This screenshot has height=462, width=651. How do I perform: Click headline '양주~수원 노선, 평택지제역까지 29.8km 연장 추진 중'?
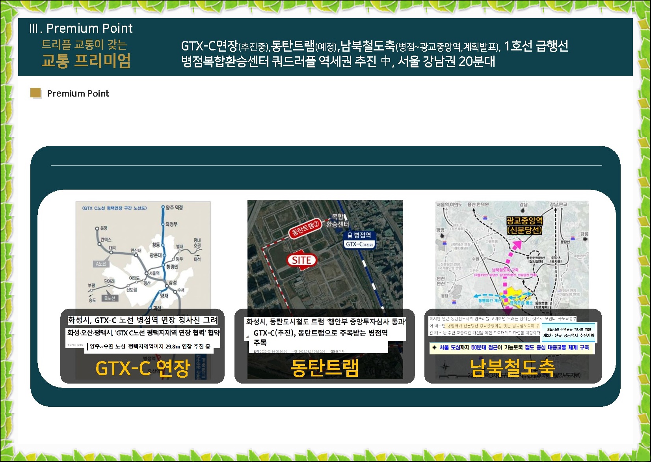coord(150,346)
